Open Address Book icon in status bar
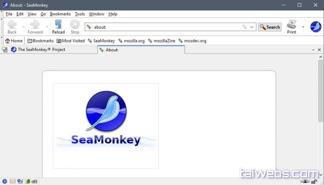The image size is (324, 185). [x=27, y=181]
